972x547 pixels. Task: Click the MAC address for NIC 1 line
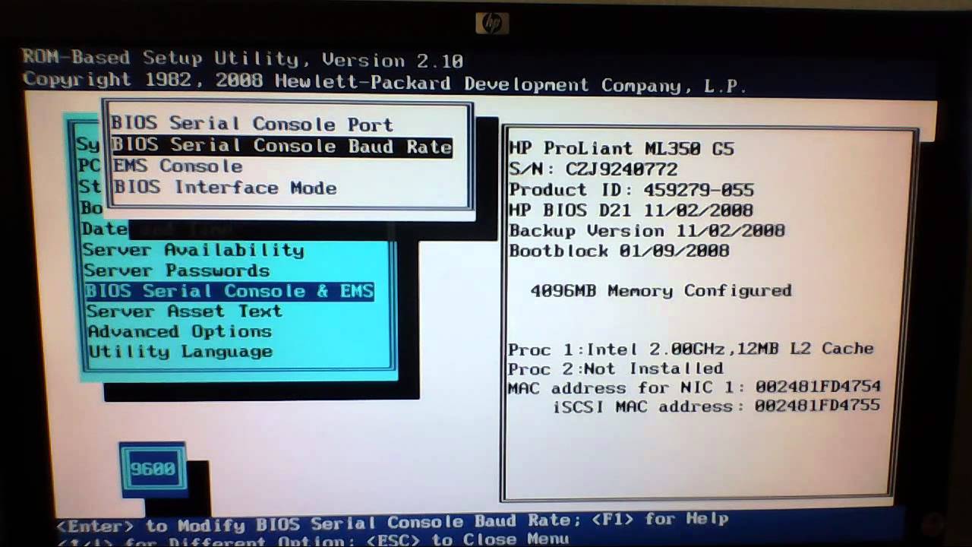(694, 387)
